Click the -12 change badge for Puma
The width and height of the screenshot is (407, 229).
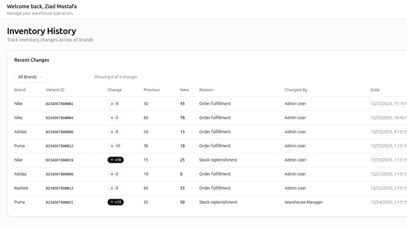tap(115, 146)
